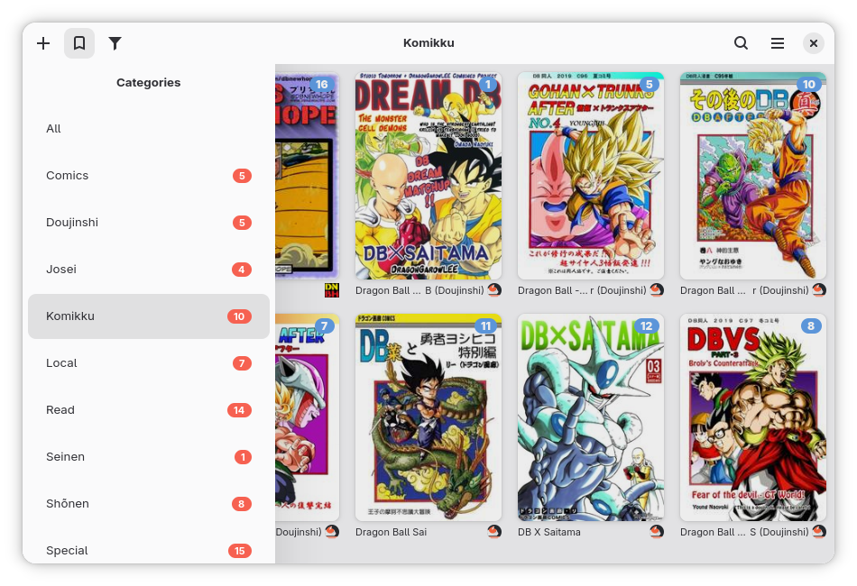Screen dimensions: 857x586
Task: Click the 'Dragon Ball -... r (Doujinshi)' title
Action: [x=582, y=290]
